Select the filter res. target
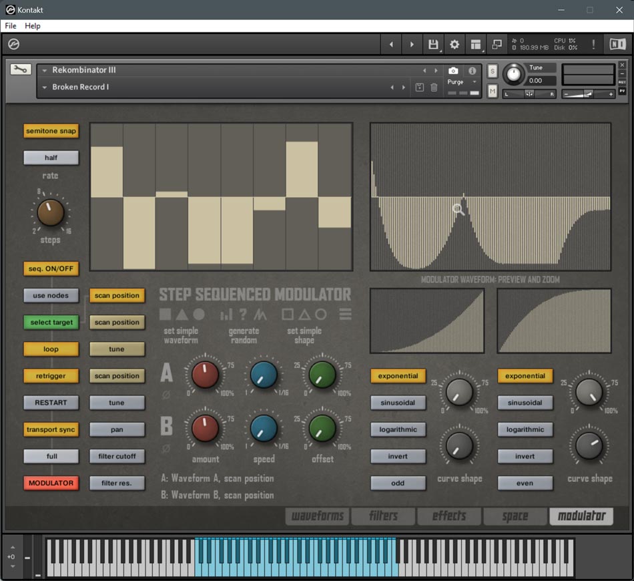The image size is (634, 581). [117, 483]
